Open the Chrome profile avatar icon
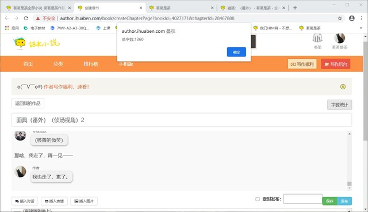The height and width of the screenshot is (212, 368). 351,18
